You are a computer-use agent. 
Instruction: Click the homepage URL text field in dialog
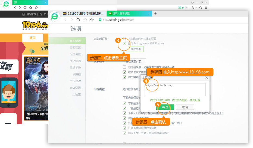(175, 90)
